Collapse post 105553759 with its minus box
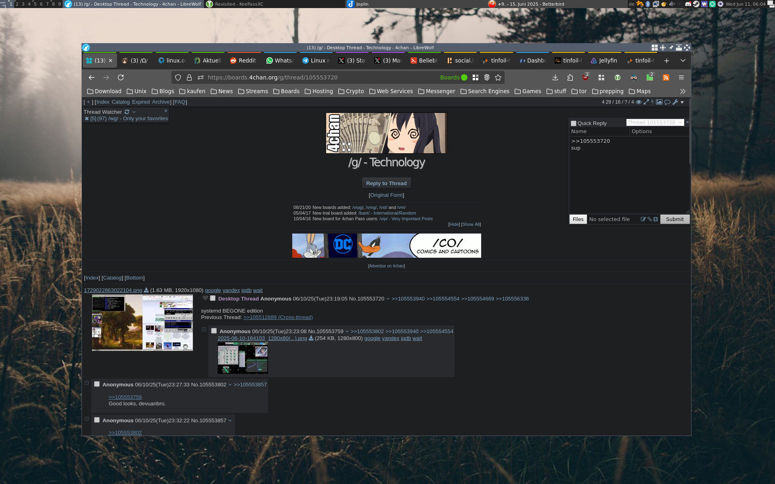This screenshot has height=484, width=775. pyautogui.click(x=204, y=330)
